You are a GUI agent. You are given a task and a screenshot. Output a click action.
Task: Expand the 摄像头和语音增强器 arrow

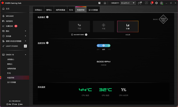tap(26, 41)
